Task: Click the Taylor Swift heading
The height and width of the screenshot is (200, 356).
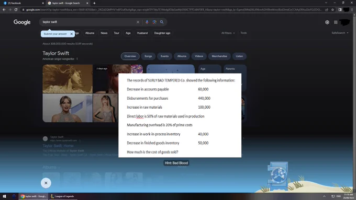Action: tap(56, 53)
